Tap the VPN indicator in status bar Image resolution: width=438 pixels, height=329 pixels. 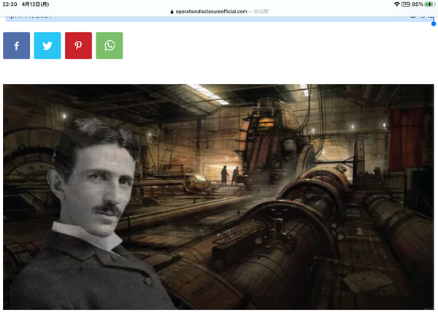point(406,4)
